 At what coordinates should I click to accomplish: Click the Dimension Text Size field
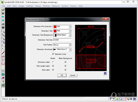(62, 40)
